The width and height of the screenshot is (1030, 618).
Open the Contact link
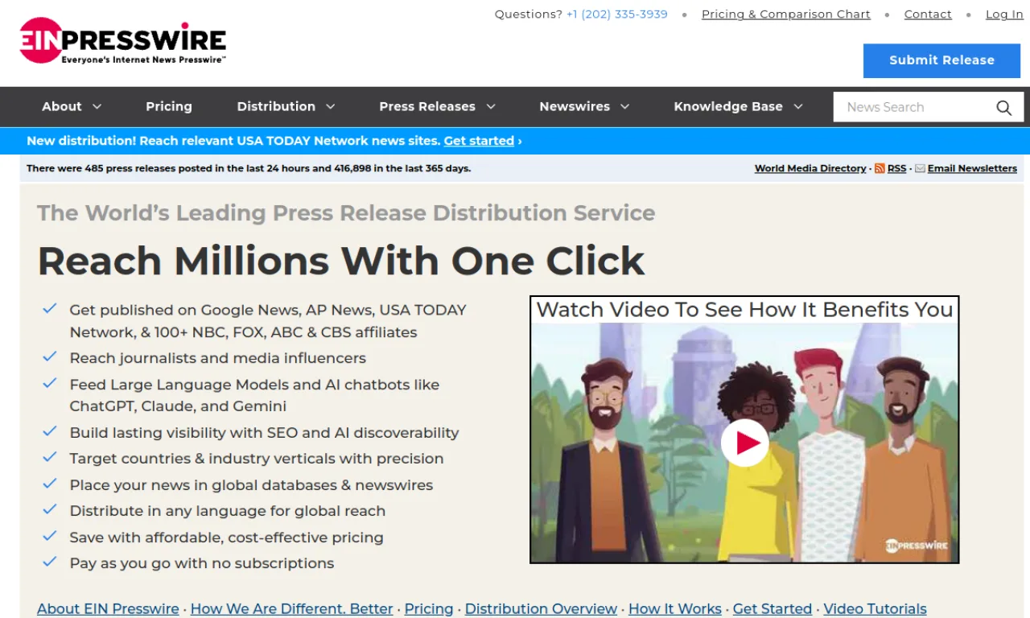928,14
